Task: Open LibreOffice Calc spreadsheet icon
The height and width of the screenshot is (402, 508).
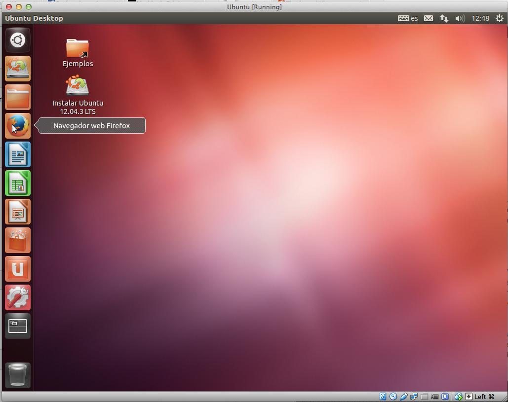Action: [18, 183]
